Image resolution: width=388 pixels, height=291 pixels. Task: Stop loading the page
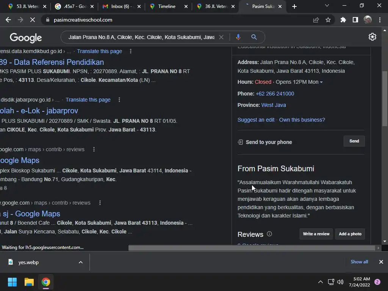coord(33,20)
